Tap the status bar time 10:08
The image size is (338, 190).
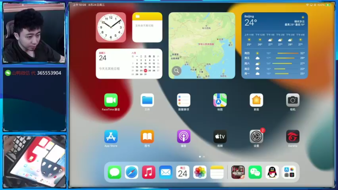pos(79,5)
